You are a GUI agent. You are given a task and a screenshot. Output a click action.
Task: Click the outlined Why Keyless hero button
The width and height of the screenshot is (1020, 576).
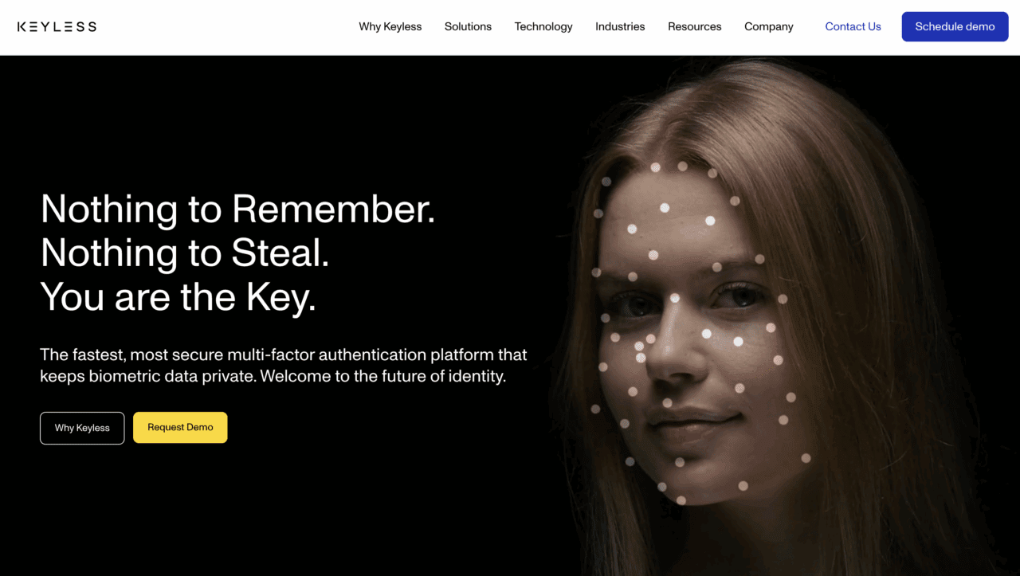point(82,428)
